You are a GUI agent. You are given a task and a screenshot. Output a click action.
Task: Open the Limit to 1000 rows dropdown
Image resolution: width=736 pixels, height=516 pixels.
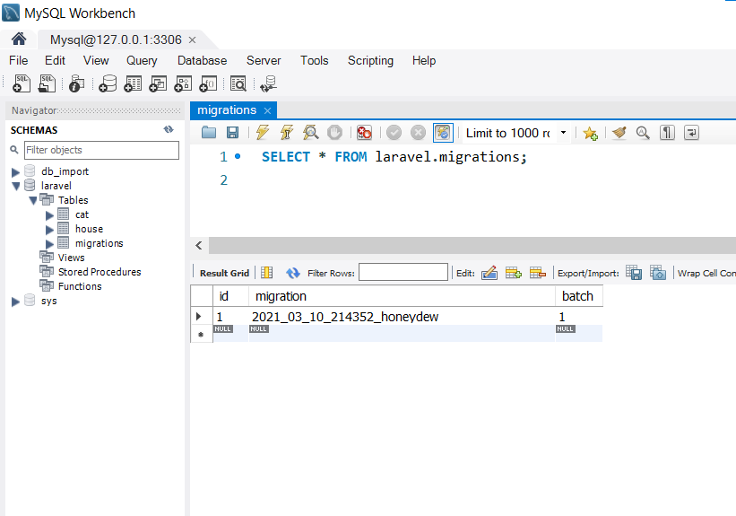click(563, 133)
